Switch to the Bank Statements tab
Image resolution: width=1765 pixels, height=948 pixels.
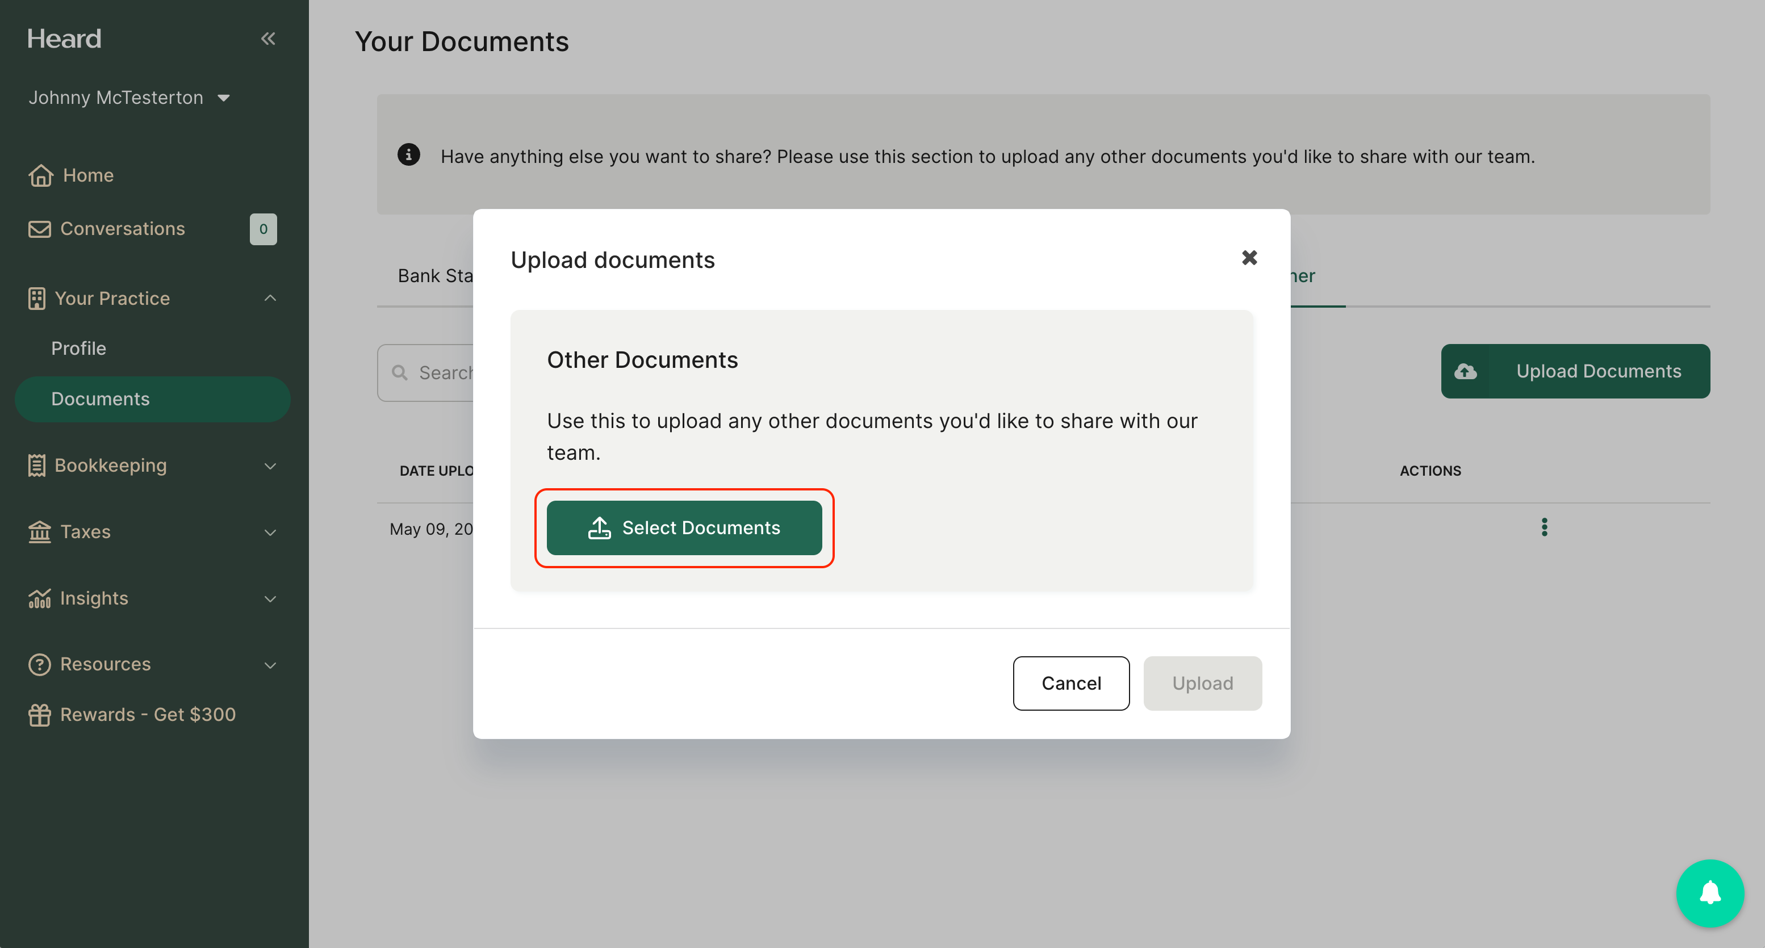tap(437, 275)
